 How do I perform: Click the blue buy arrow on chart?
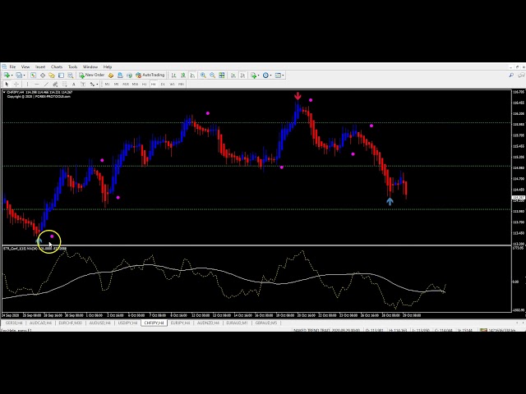pos(390,201)
